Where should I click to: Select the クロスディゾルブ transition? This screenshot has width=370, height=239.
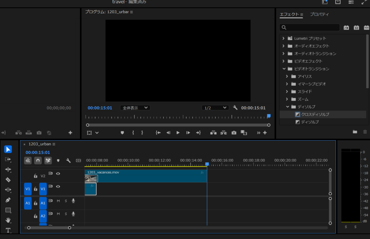315,114
